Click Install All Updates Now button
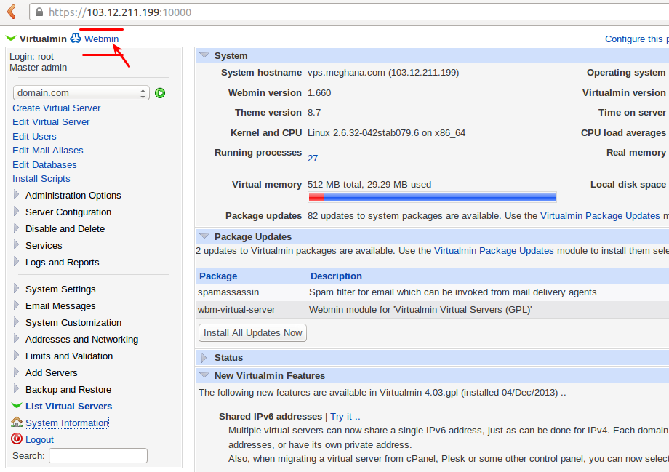 [252, 333]
